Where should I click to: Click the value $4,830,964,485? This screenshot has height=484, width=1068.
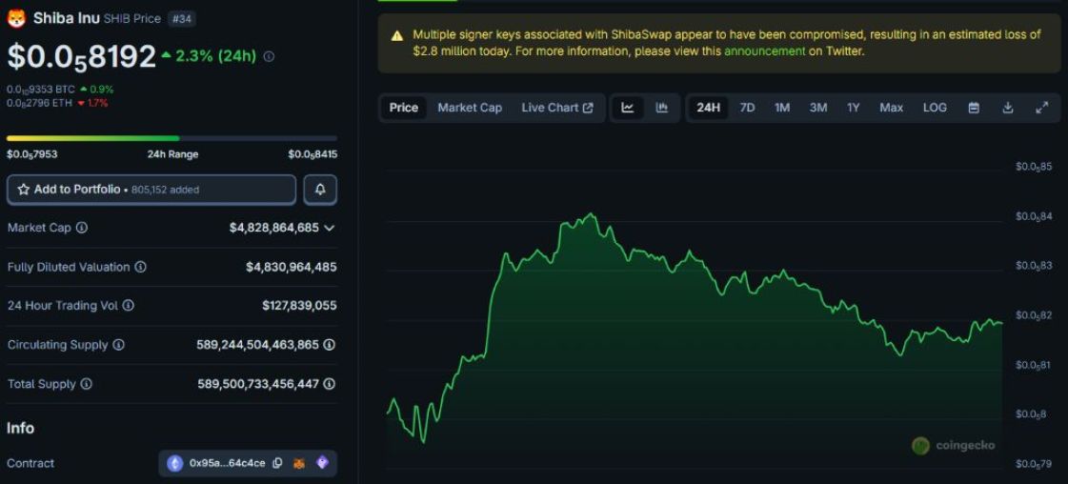[291, 267]
